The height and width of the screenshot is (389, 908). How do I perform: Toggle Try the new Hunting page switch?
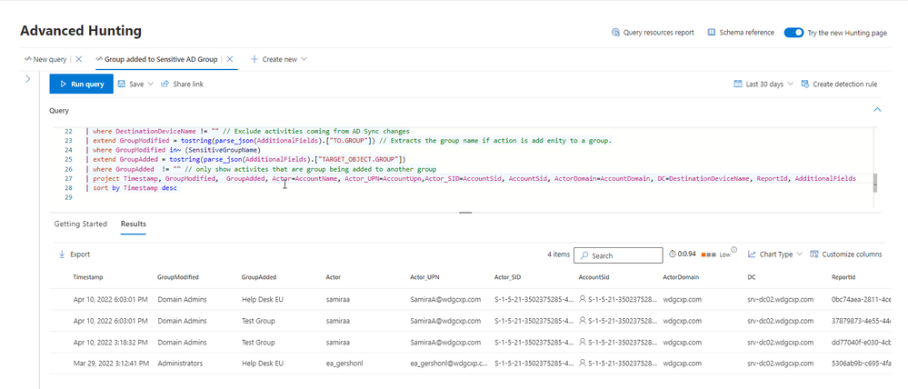[793, 33]
